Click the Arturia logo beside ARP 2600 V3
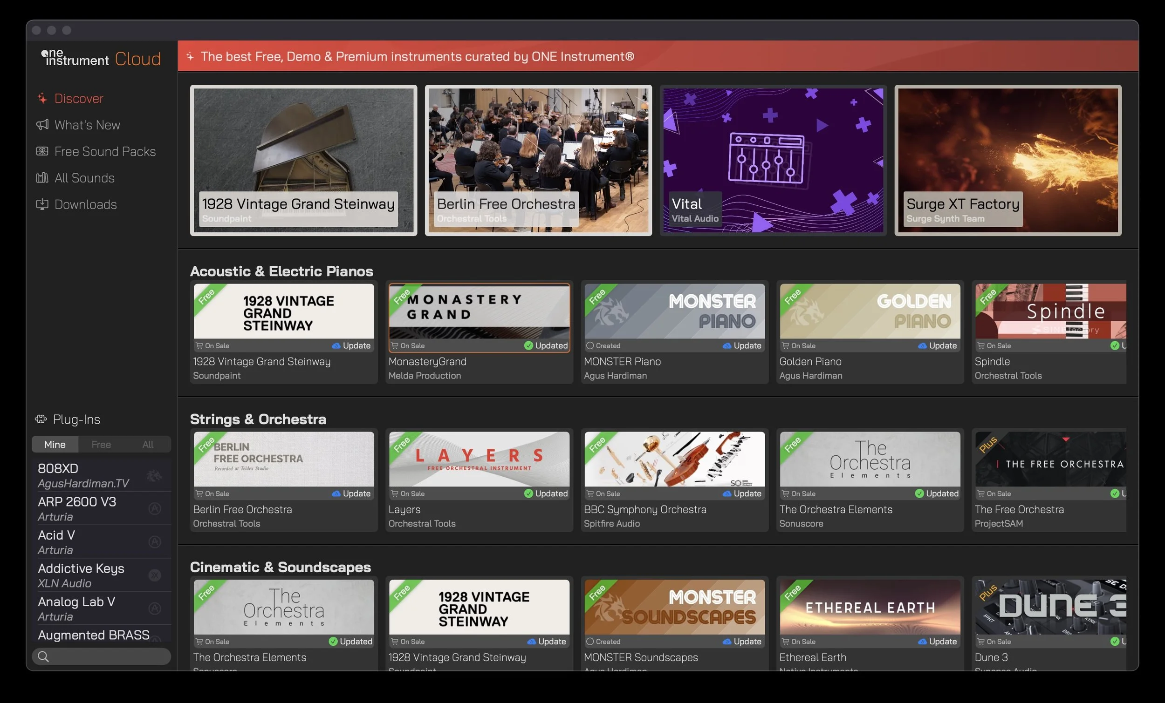The height and width of the screenshot is (703, 1165). [x=155, y=508]
